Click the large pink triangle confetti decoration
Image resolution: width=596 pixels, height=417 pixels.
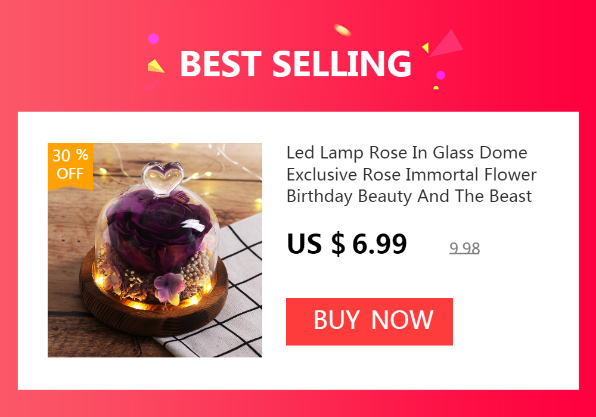point(447,43)
